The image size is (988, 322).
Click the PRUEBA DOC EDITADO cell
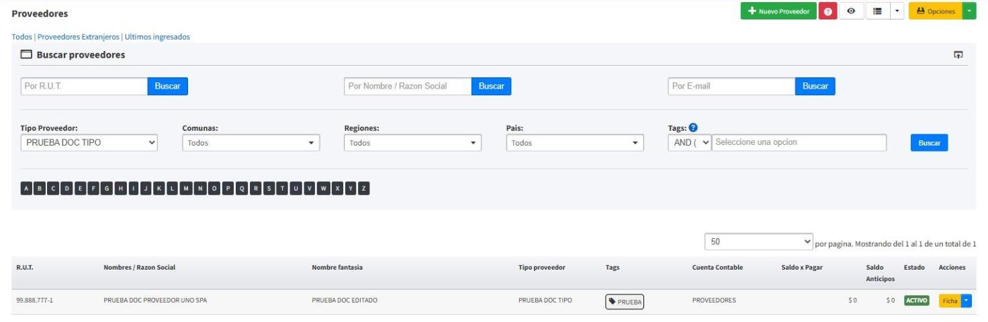(x=345, y=301)
